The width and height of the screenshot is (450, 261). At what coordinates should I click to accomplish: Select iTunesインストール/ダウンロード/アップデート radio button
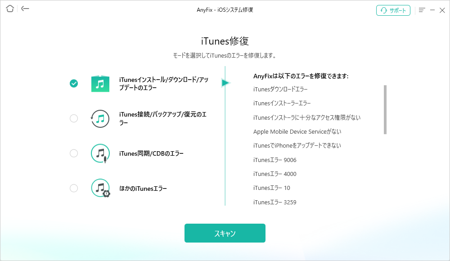[74, 83]
